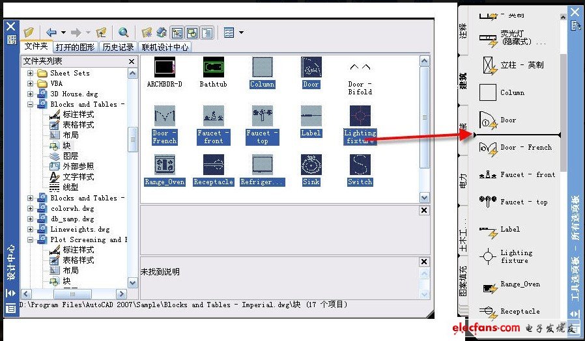Open the 联机设计中心 tab

[165, 47]
